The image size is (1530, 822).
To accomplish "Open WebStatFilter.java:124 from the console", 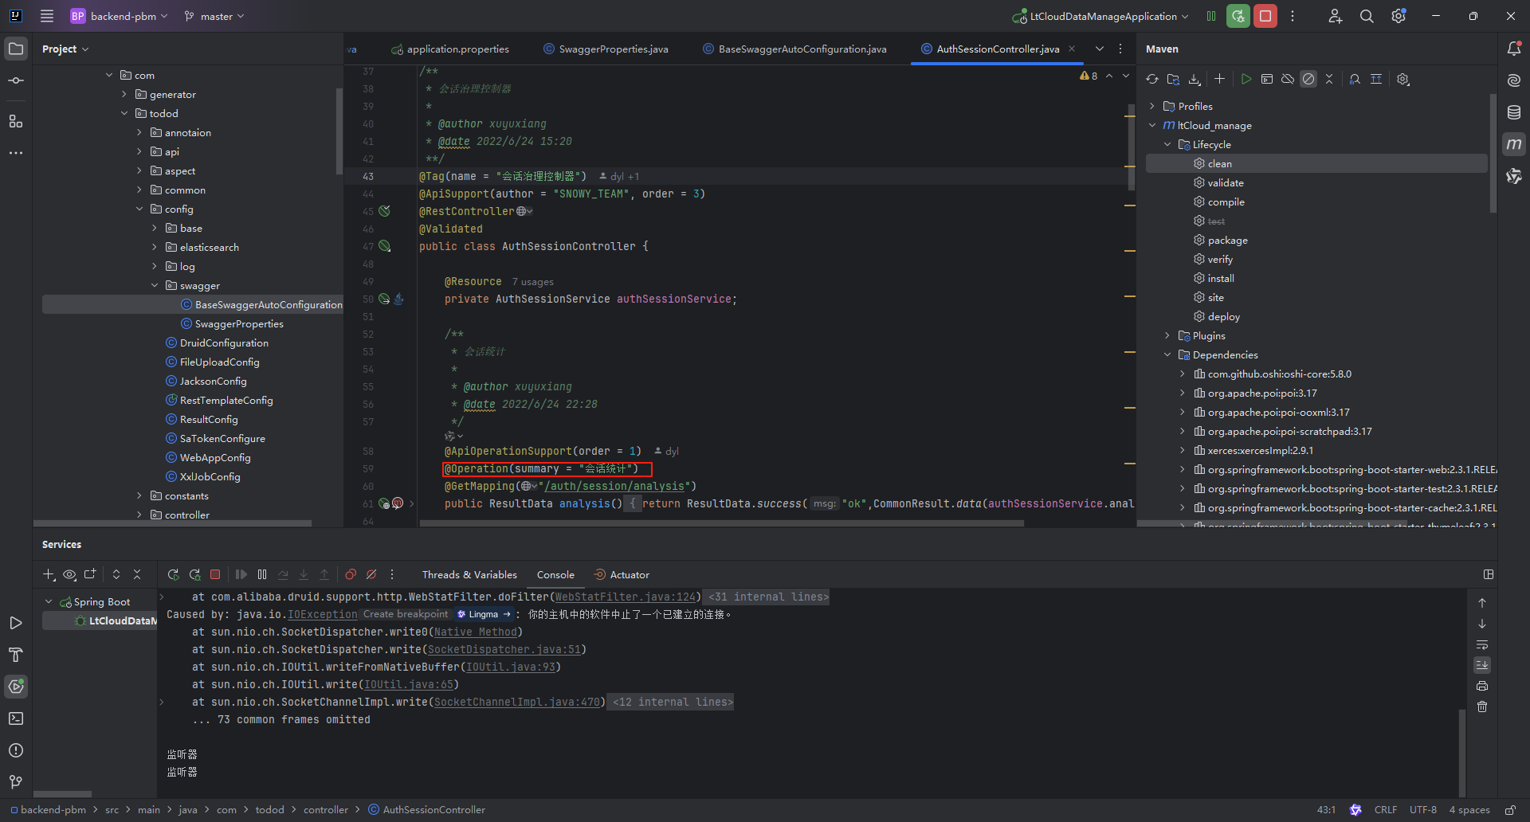I will click(626, 597).
